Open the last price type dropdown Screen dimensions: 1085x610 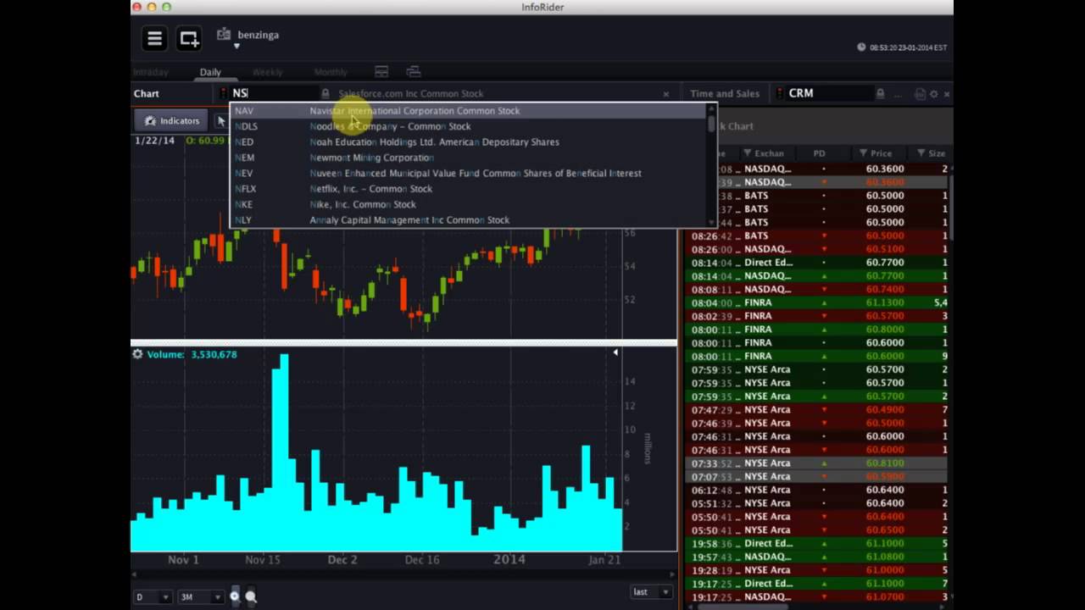(x=651, y=592)
